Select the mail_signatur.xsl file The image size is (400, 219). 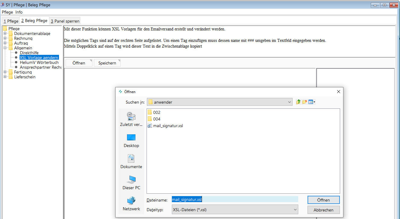pyautogui.click(x=168, y=126)
